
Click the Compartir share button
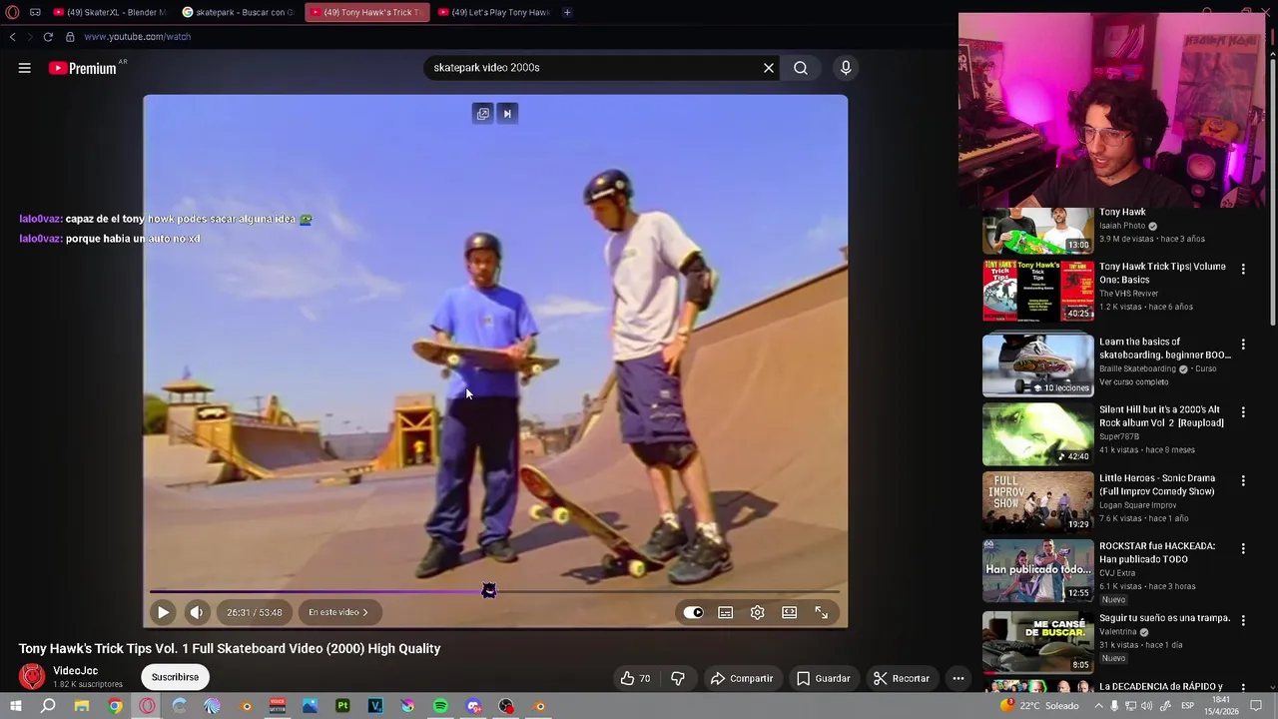[x=742, y=678]
